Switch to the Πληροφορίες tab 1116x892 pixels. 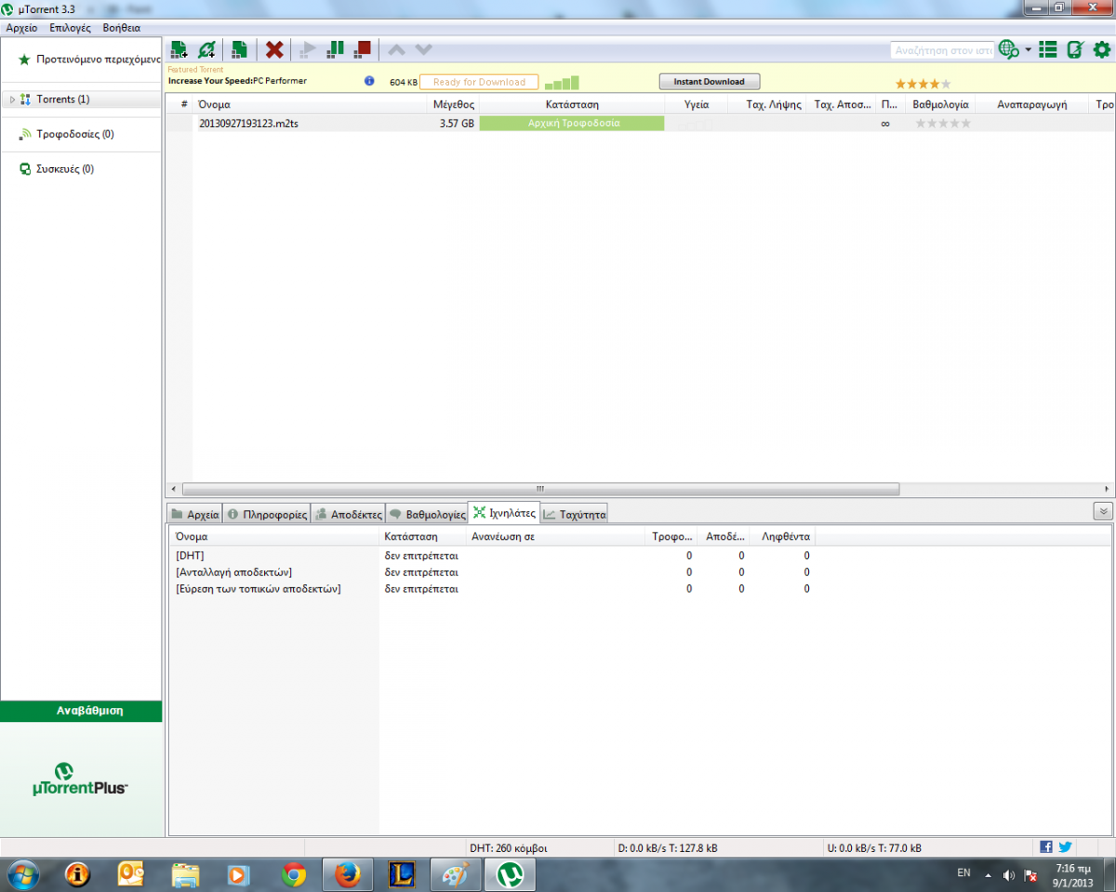pyautogui.click(x=266, y=514)
